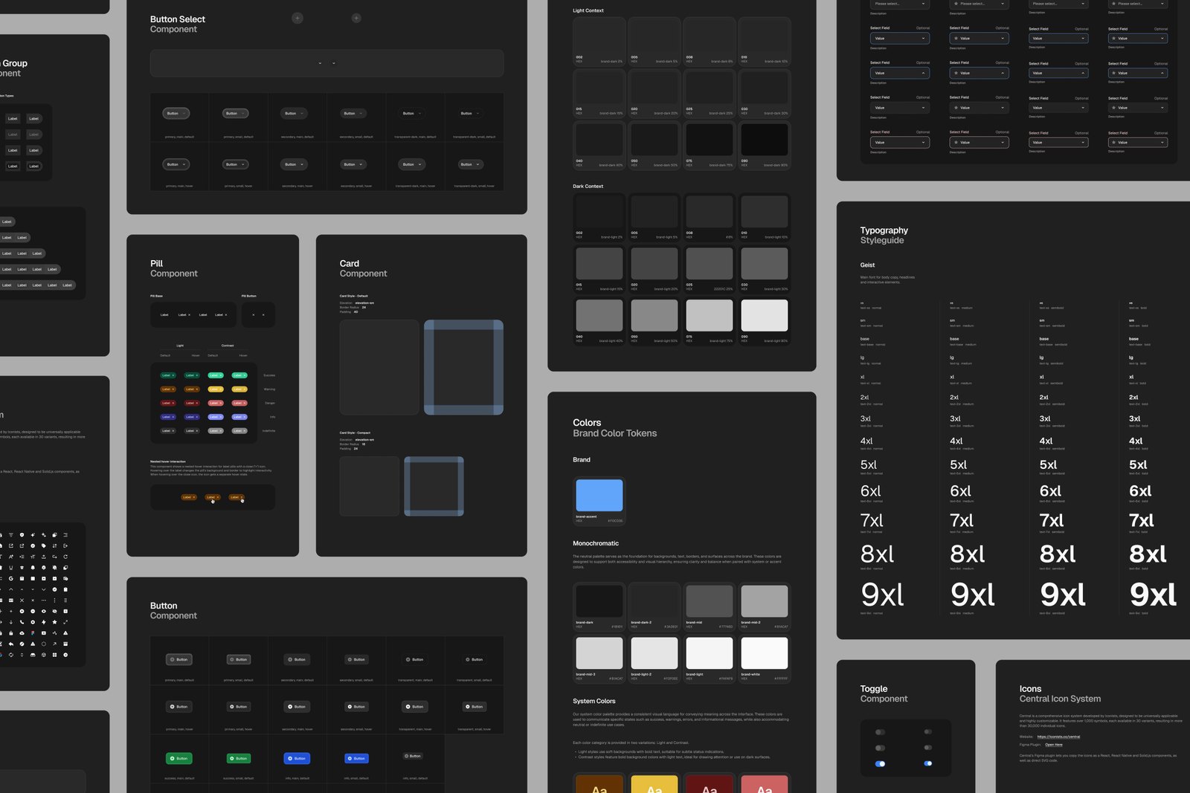Click blue 'info, main, default' button
The width and height of the screenshot is (1190, 793).
pyautogui.click(x=297, y=759)
